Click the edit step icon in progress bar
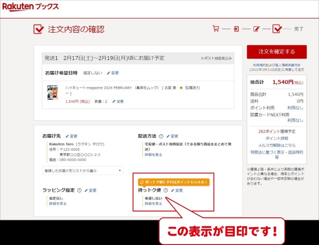Image resolution: width=319 pixels, height=245 pixels. point(256,29)
